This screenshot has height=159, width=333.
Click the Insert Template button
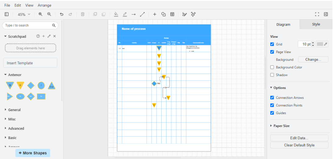30,63
